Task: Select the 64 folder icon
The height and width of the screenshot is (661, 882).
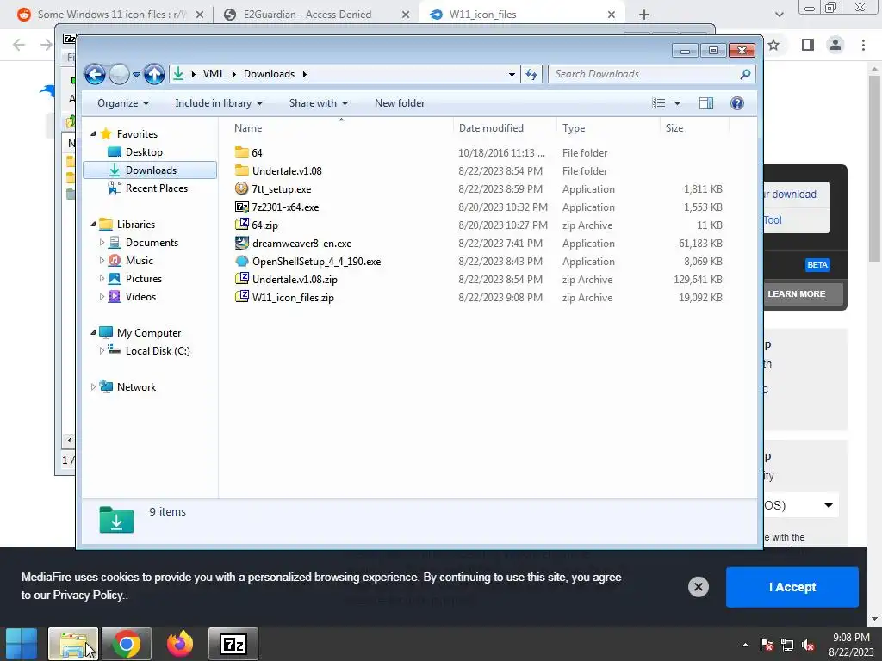Action: [242, 152]
